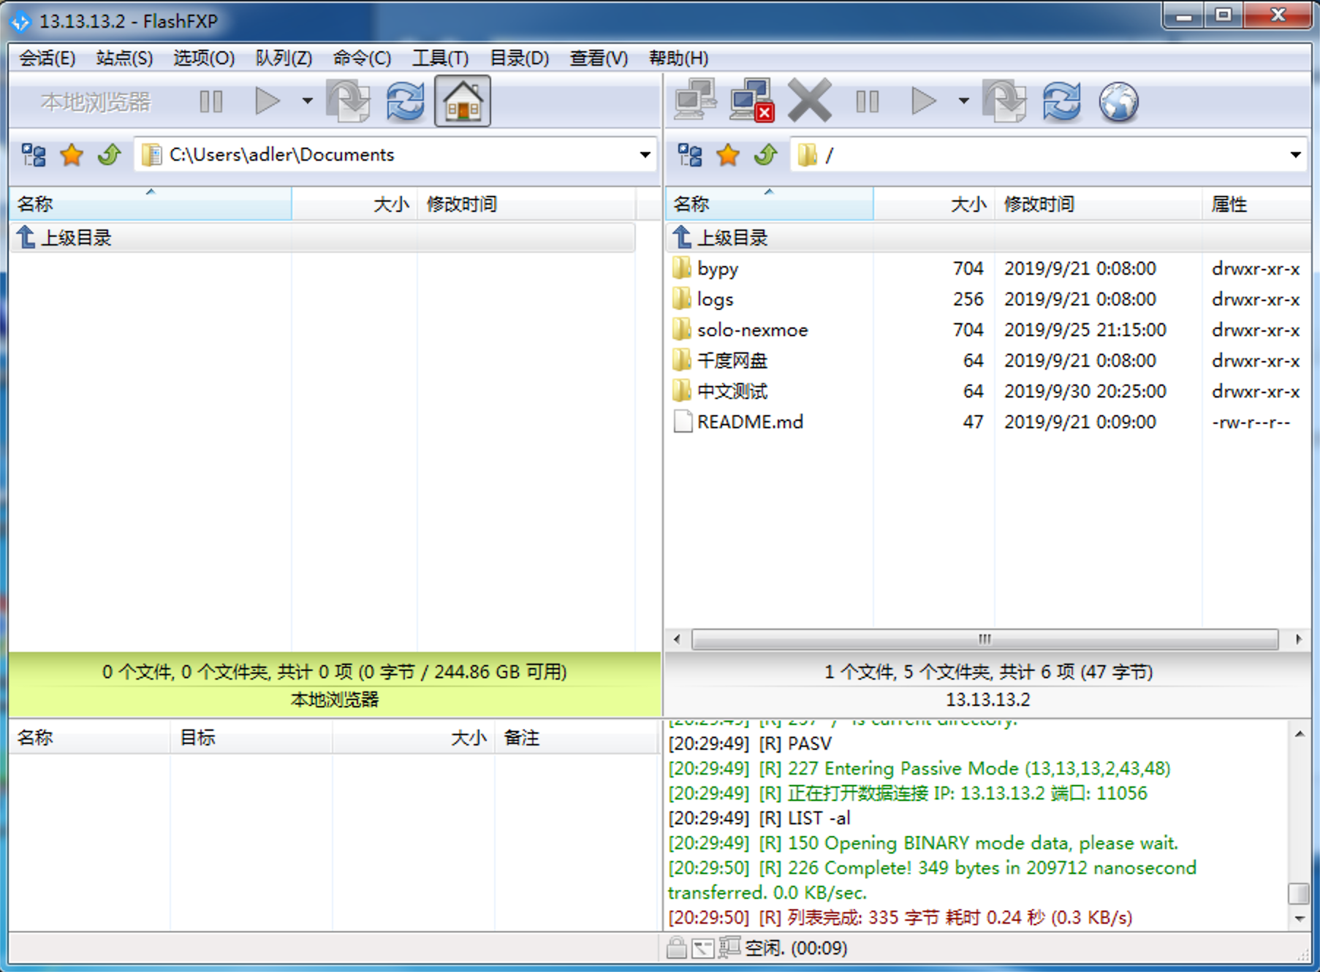
Task: Select the bypy folder
Action: pos(988,268)
